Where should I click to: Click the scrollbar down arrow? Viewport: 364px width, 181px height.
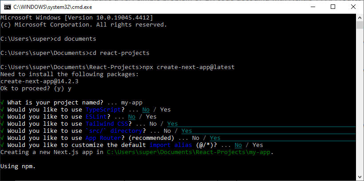pyautogui.click(x=360, y=177)
